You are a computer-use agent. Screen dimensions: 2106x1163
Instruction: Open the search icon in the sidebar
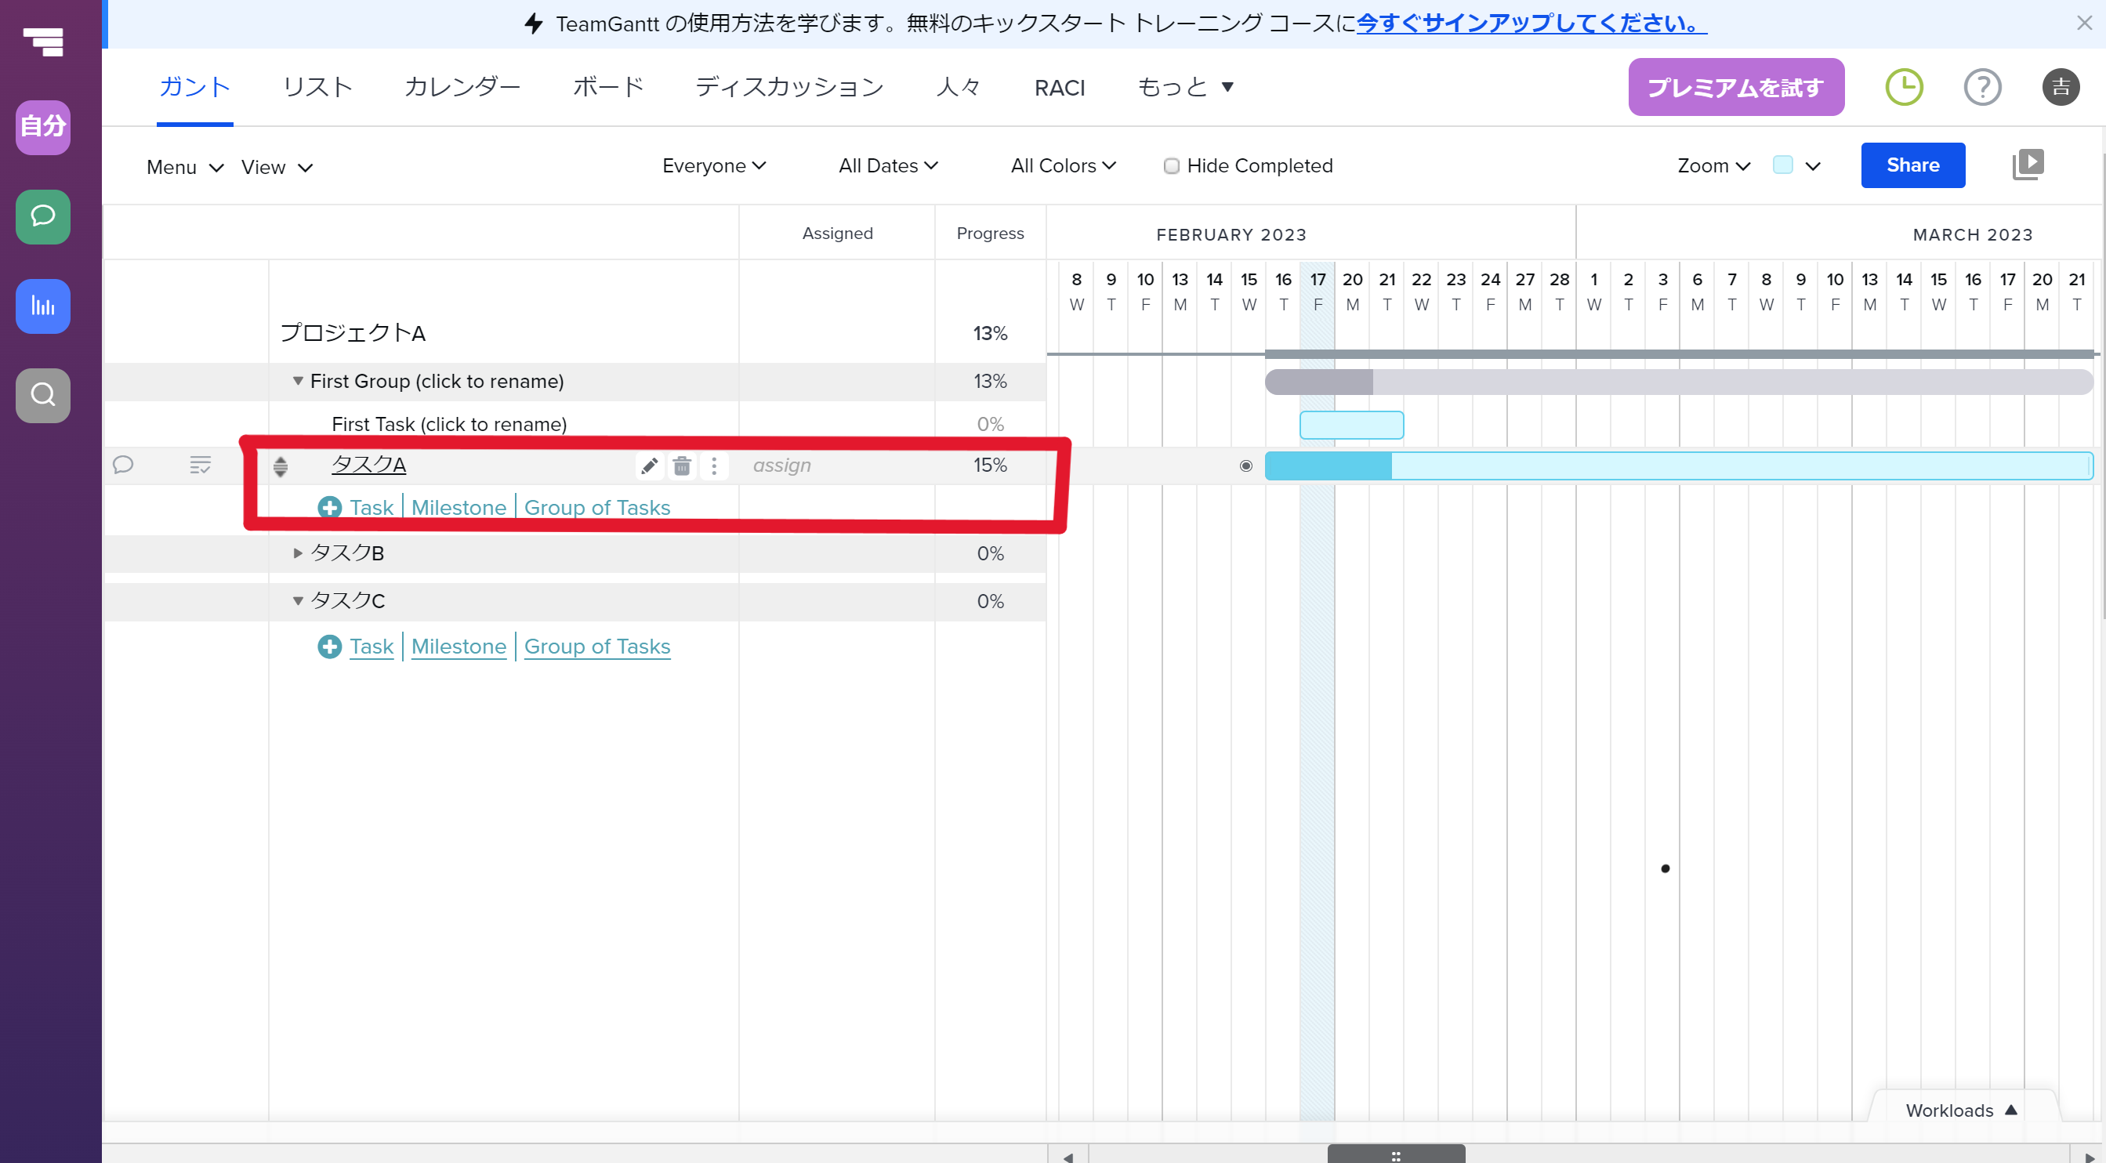tap(42, 395)
